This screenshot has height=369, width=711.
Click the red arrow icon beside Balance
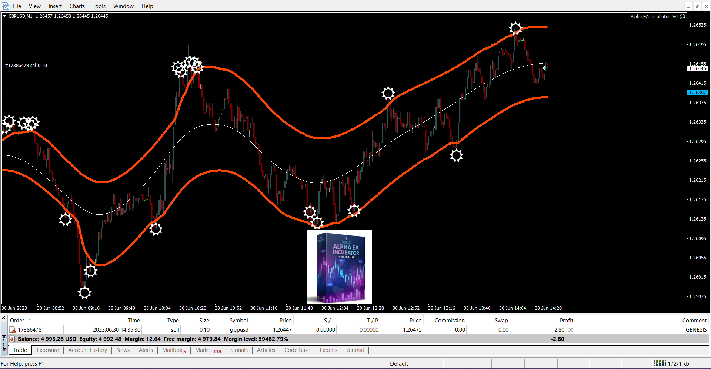click(x=12, y=339)
